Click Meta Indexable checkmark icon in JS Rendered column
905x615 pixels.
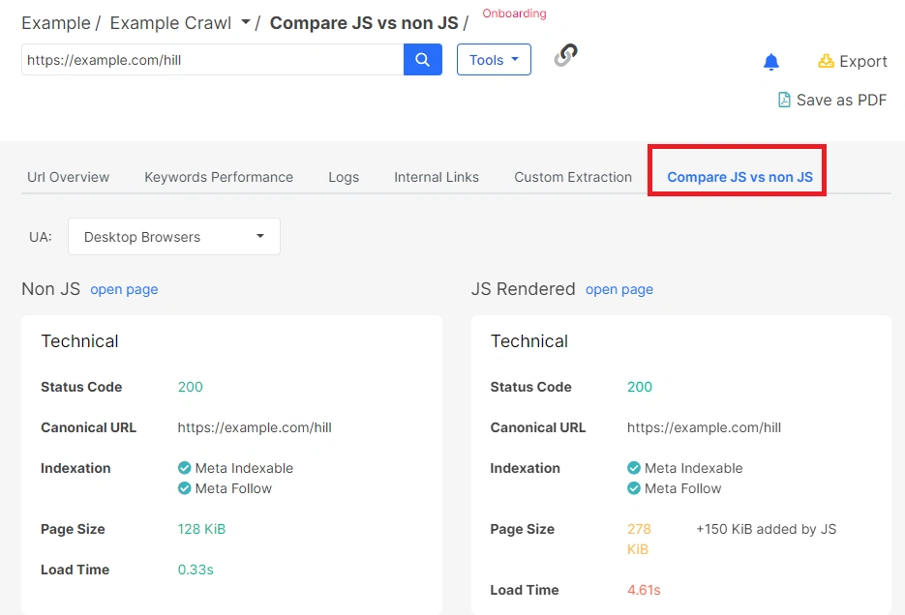(x=634, y=468)
